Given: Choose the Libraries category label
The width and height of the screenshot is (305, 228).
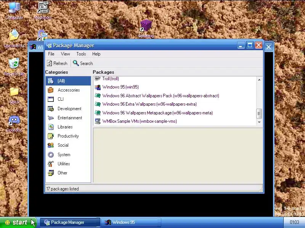Looking at the screenshot, I should (65, 127).
